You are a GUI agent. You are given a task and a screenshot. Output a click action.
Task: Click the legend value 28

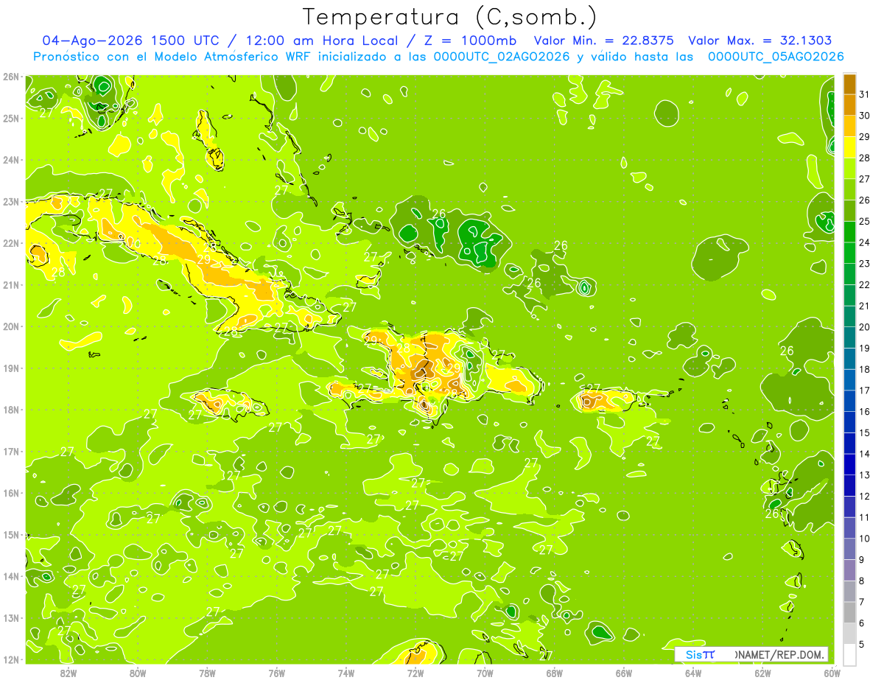point(865,158)
